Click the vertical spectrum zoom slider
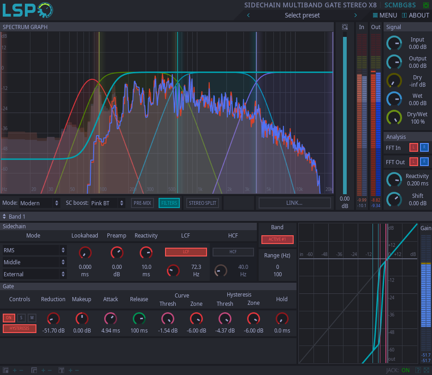The width and height of the screenshot is (432, 375). 344,115
